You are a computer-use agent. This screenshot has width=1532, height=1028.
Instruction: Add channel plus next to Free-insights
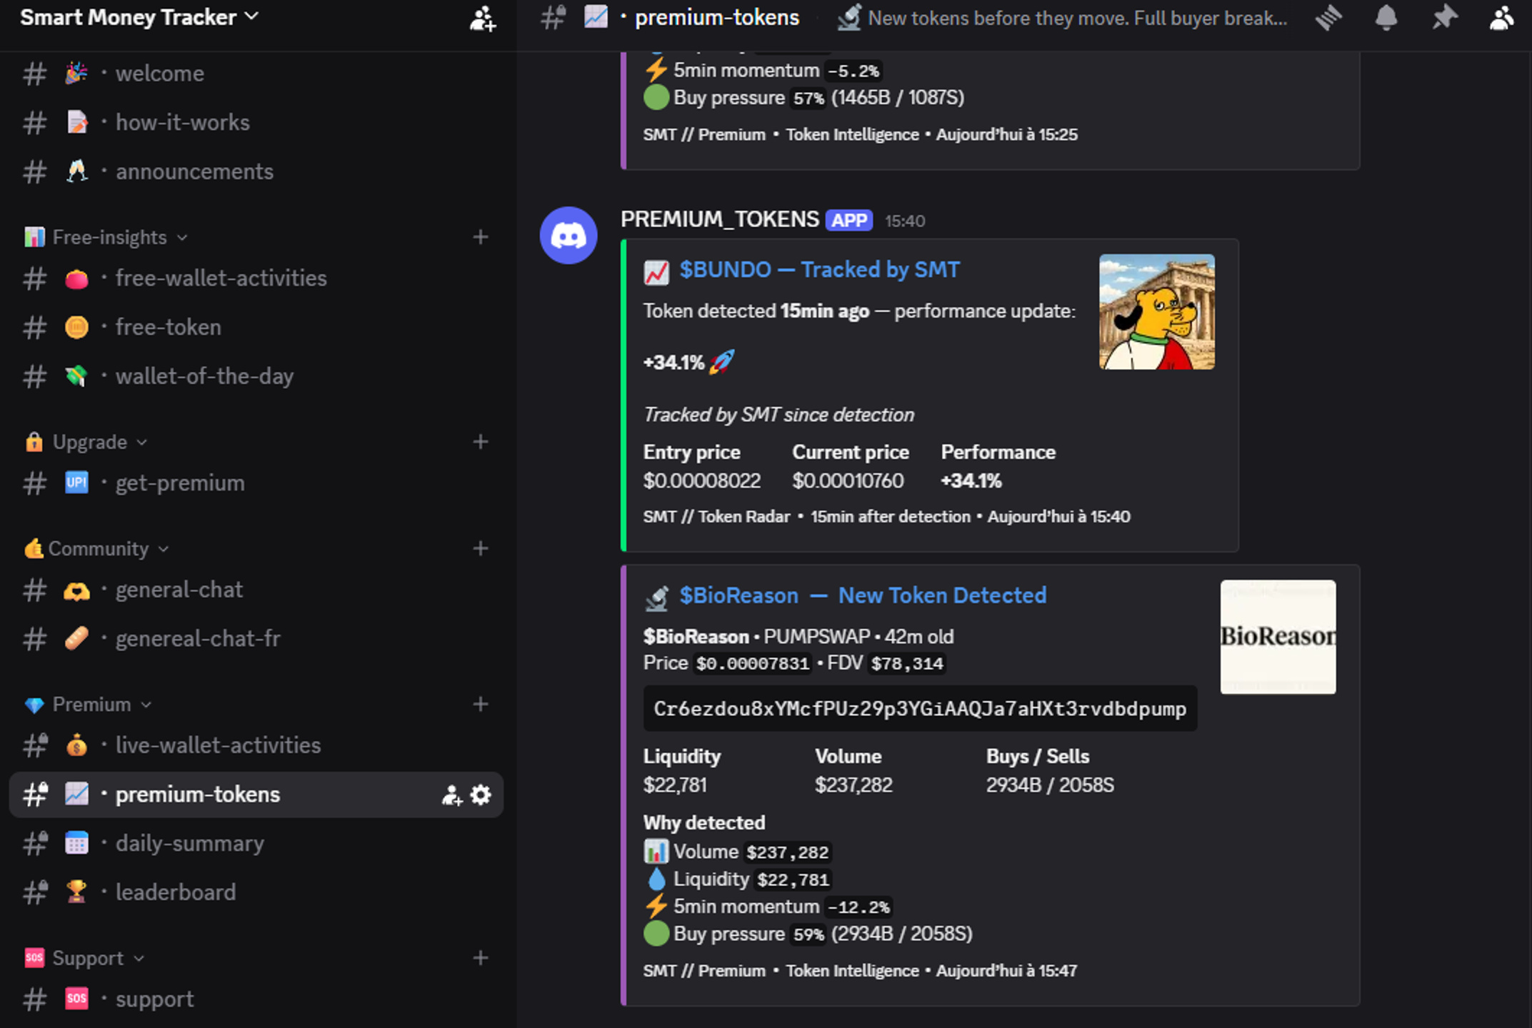pyautogui.click(x=481, y=237)
